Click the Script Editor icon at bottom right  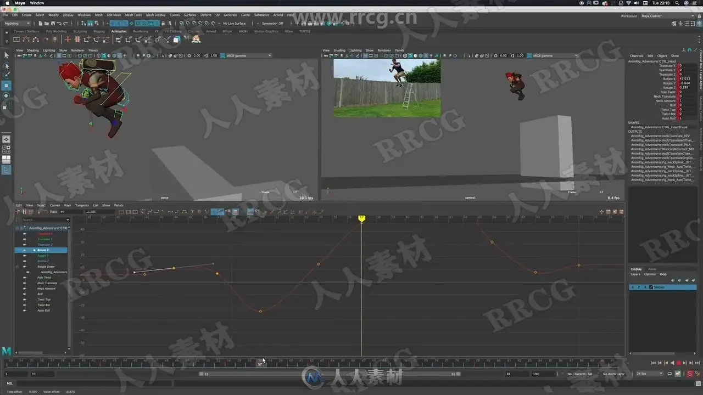click(x=698, y=383)
